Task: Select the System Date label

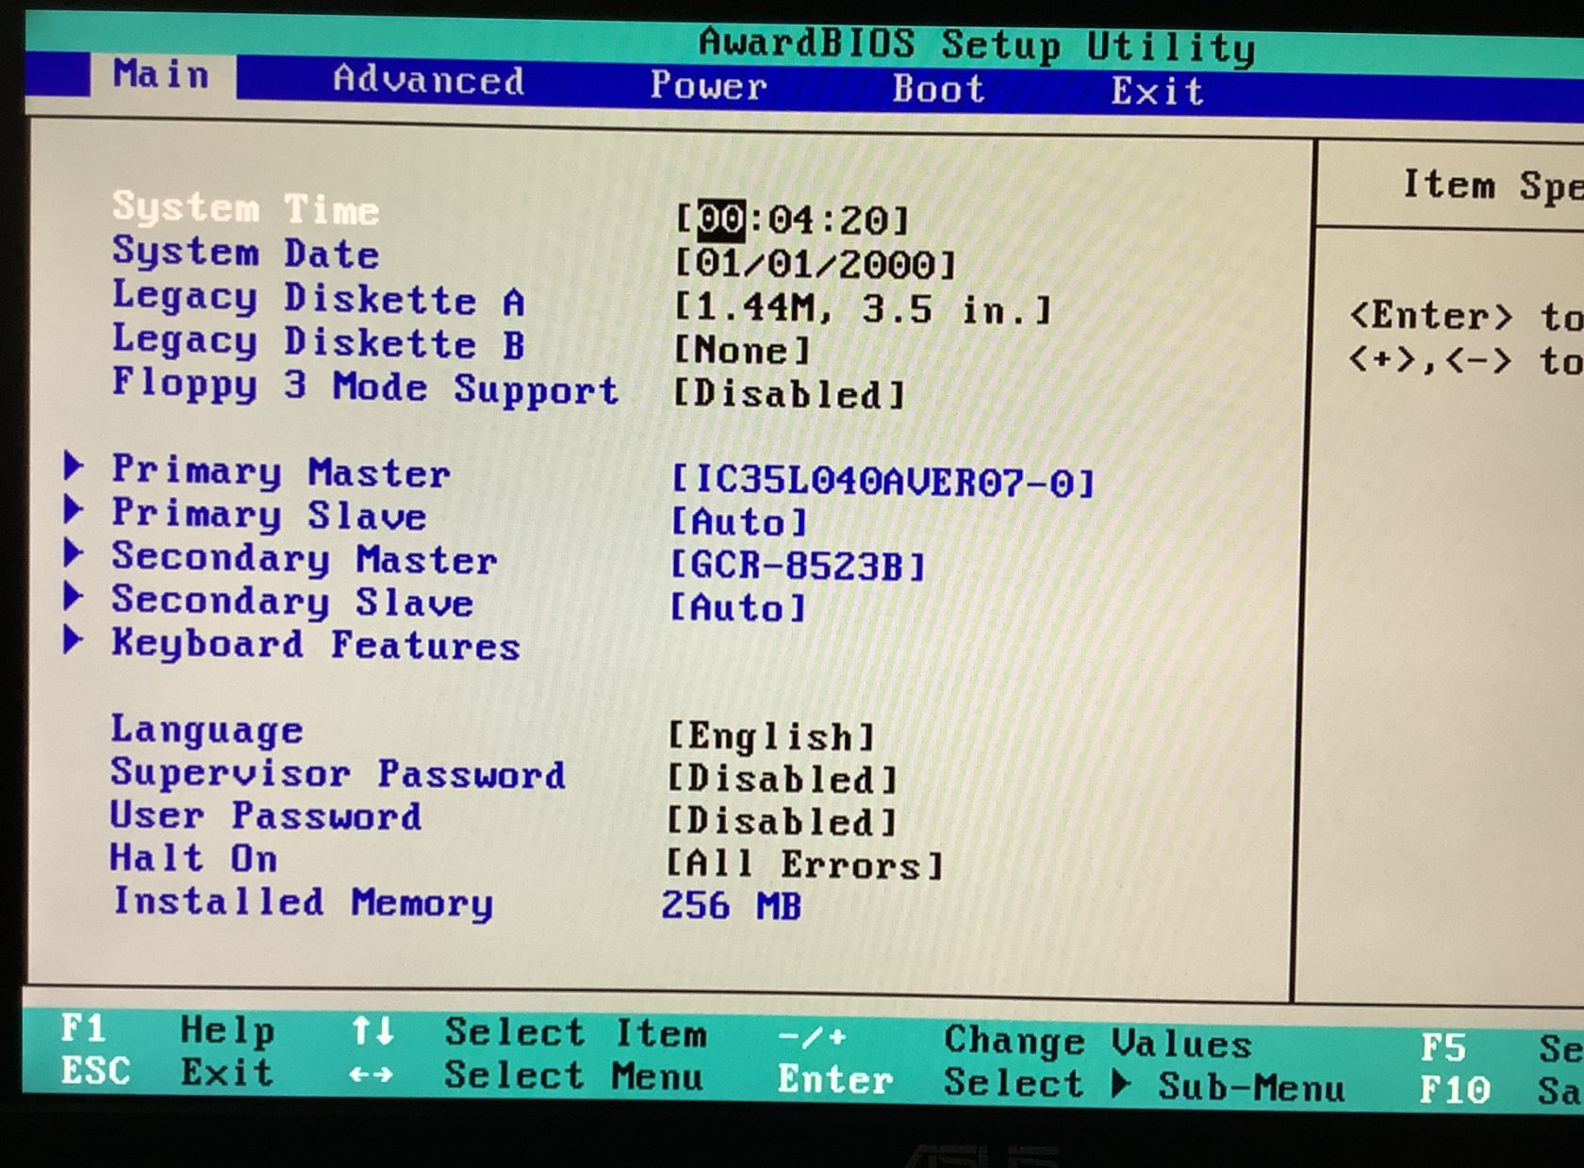Action: click(245, 252)
